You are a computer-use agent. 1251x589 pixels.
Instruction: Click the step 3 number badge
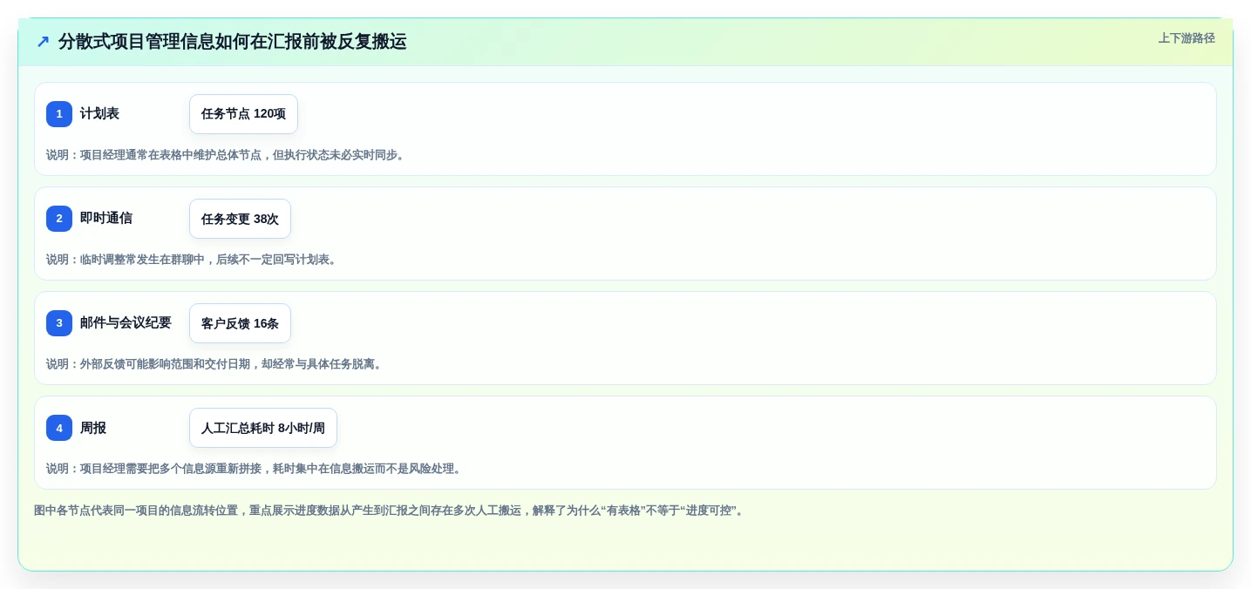tap(59, 323)
